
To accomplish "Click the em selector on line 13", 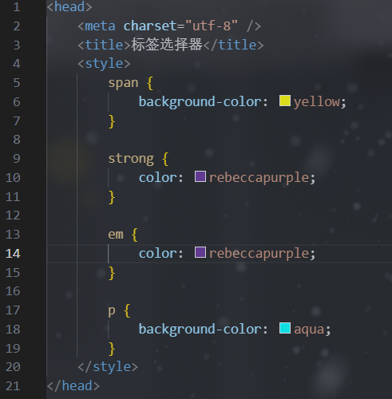I will click(x=116, y=235).
